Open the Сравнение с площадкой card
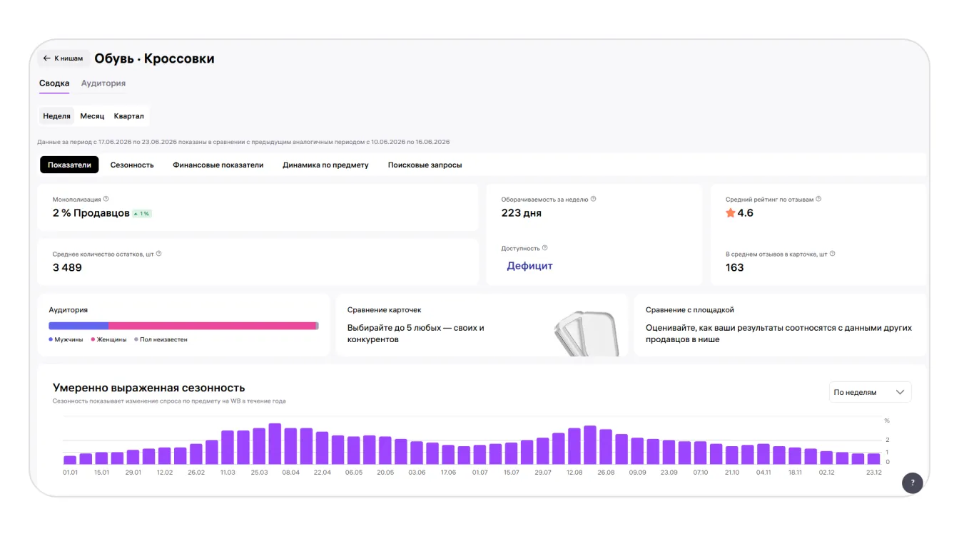Screen dimensions: 959x536 click(780, 325)
